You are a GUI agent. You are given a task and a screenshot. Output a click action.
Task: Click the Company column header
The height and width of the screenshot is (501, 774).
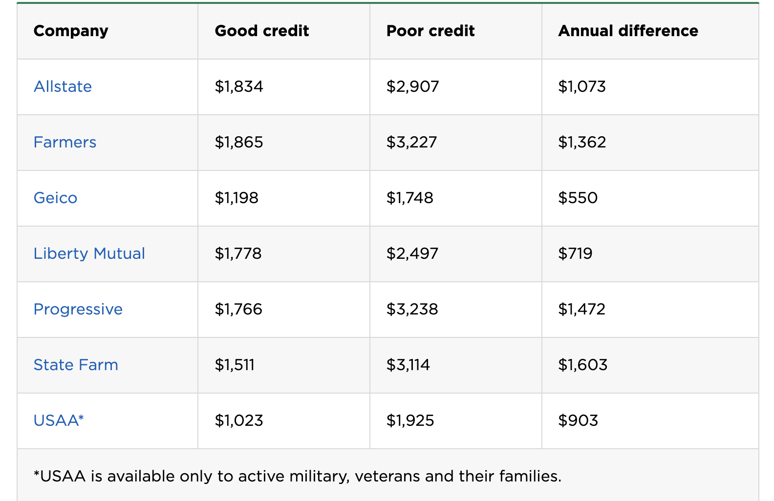(x=71, y=31)
